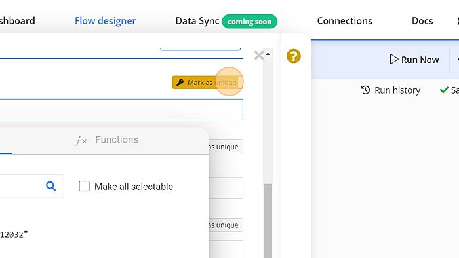Click the coming soon badge
This screenshot has width=459, height=258.
[249, 22]
